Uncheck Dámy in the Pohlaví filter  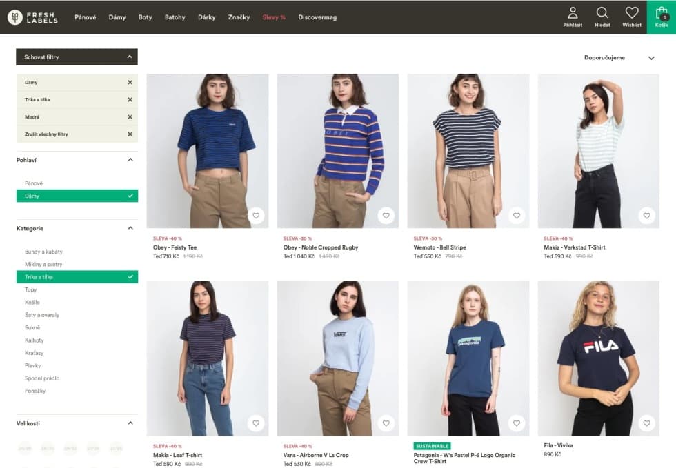pos(77,196)
